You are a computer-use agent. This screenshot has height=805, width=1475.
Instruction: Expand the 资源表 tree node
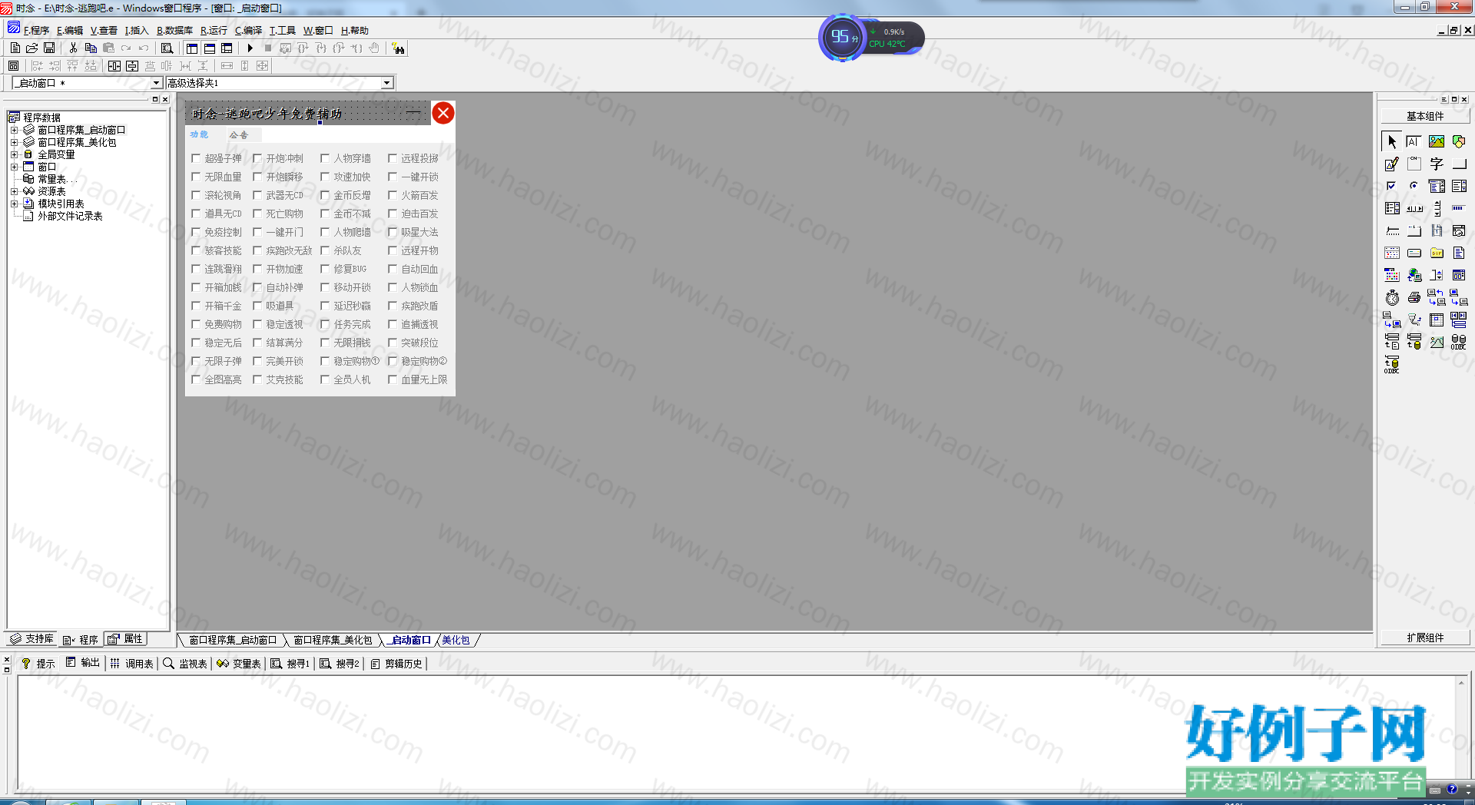coord(14,191)
